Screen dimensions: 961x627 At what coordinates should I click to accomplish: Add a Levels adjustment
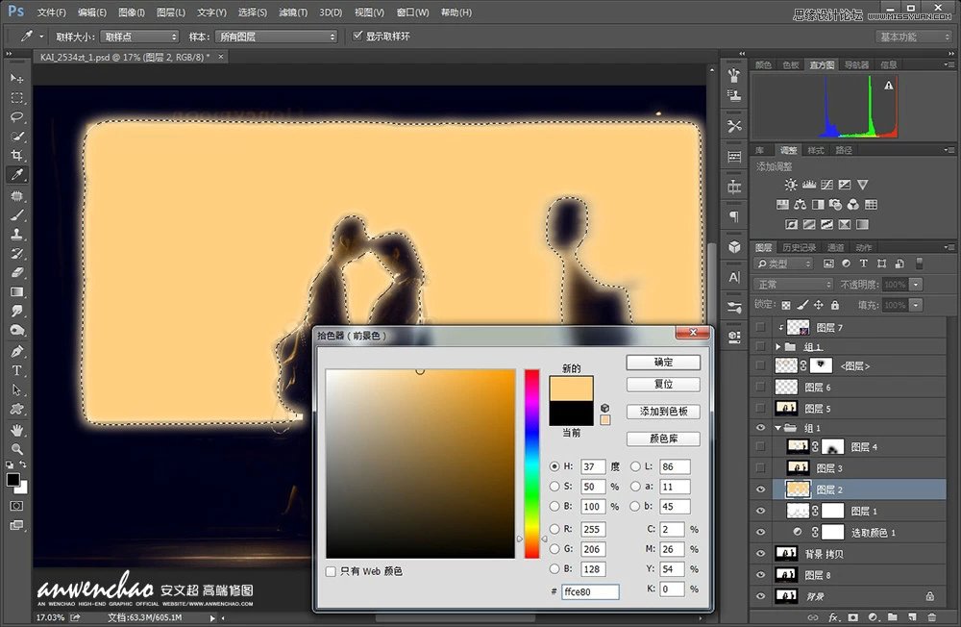click(x=809, y=185)
